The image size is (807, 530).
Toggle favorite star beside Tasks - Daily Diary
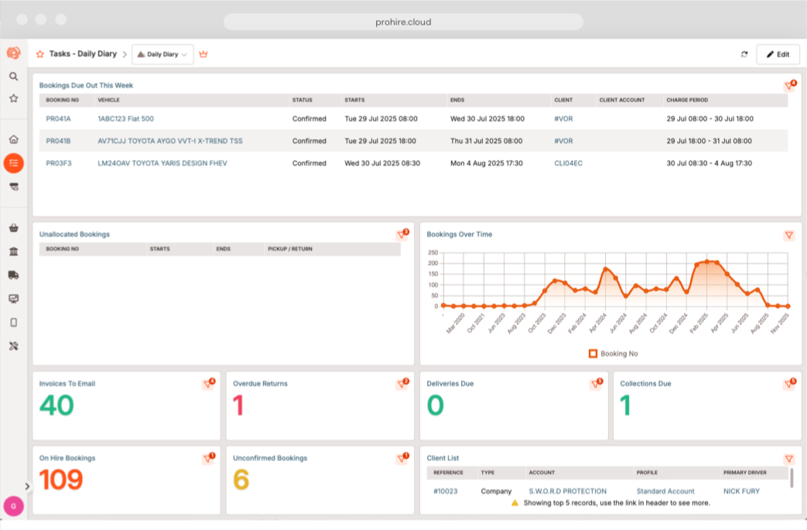[x=39, y=54]
